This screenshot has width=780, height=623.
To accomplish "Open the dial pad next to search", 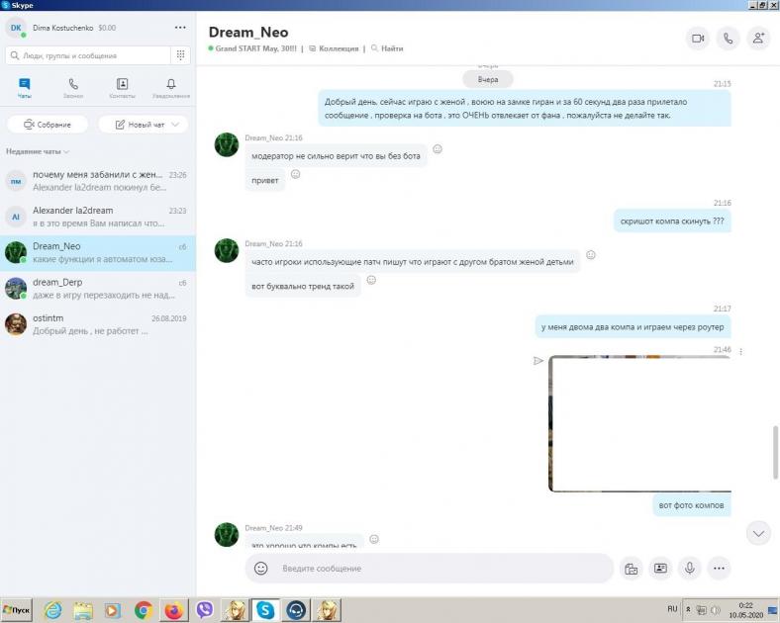I will pyautogui.click(x=180, y=56).
